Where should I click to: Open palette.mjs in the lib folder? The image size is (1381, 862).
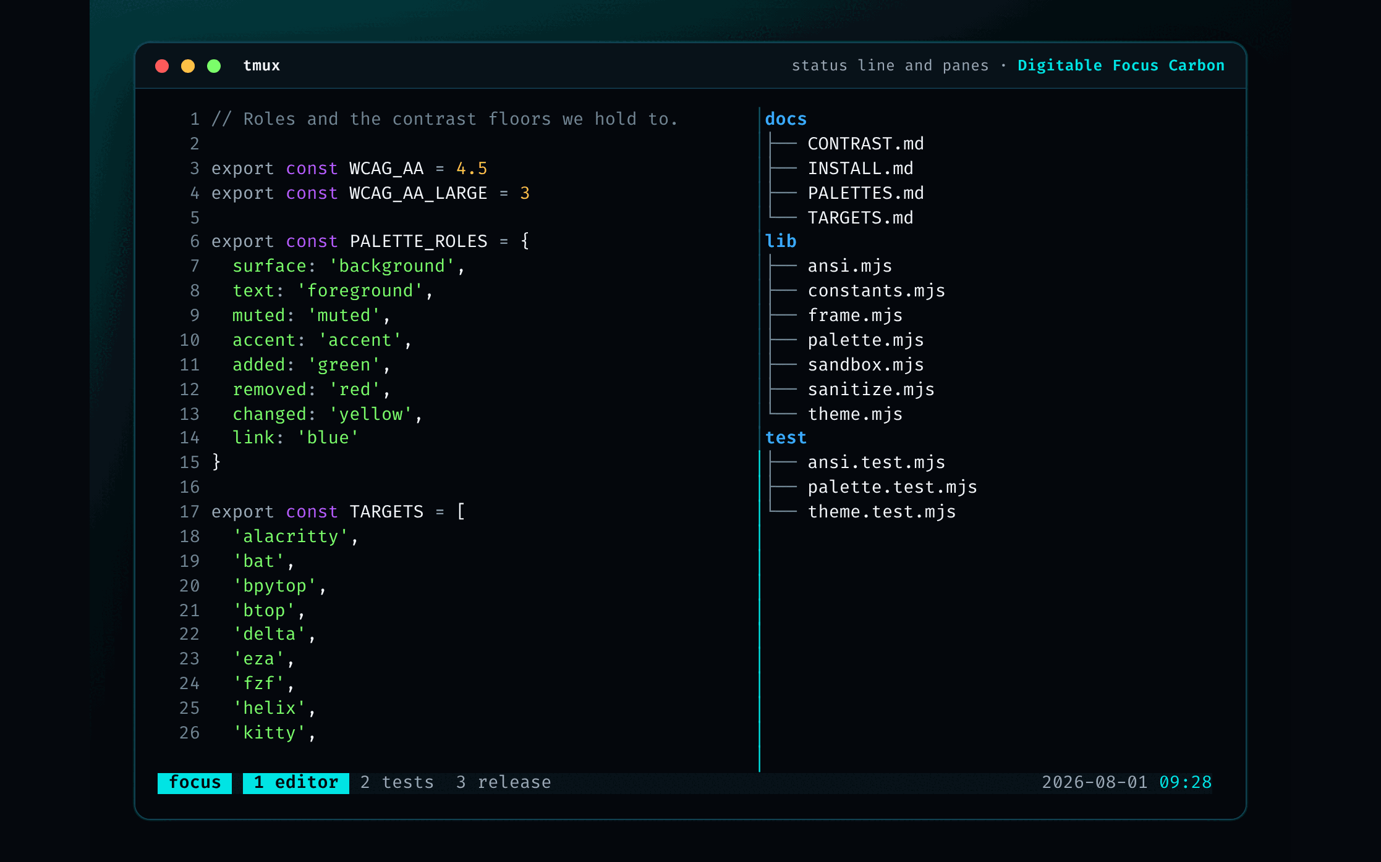(x=865, y=340)
